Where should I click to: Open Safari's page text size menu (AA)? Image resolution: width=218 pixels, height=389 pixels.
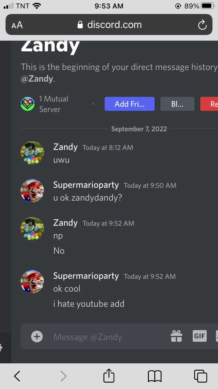pyautogui.click(x=17, y=25)
